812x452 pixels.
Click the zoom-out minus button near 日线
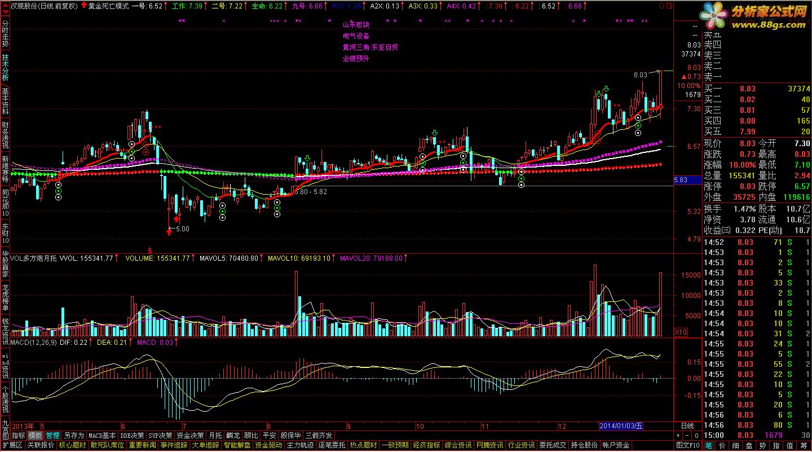(x=687, y=436)
